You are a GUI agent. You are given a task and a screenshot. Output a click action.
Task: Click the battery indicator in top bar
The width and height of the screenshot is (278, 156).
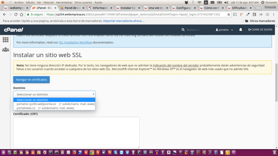tap(219, 3)
